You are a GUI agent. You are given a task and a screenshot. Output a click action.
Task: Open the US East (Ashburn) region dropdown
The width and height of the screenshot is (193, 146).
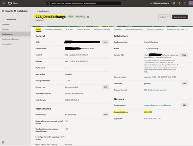(x=160, y=3)
